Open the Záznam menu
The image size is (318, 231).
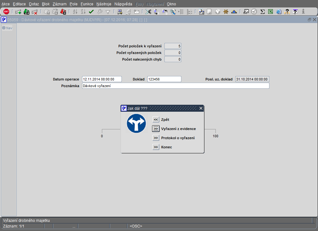59,4
